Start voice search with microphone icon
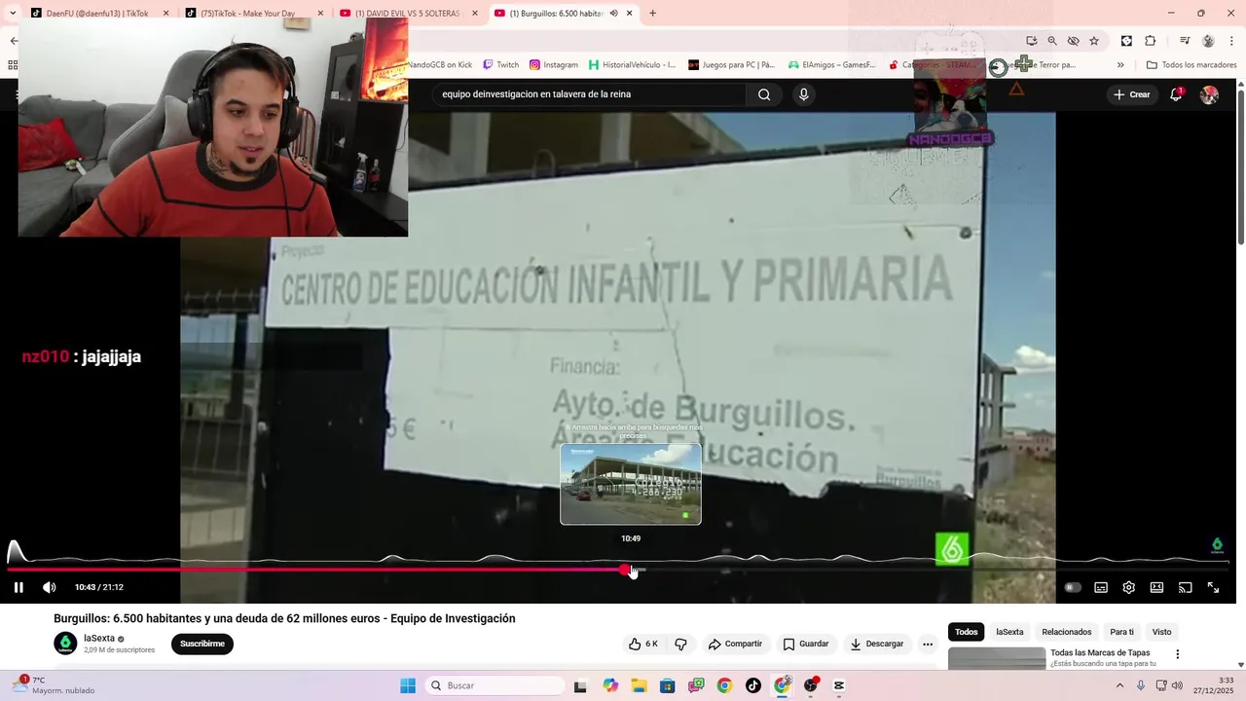The width and height of the screenshot is (1246, 701). 803,94
